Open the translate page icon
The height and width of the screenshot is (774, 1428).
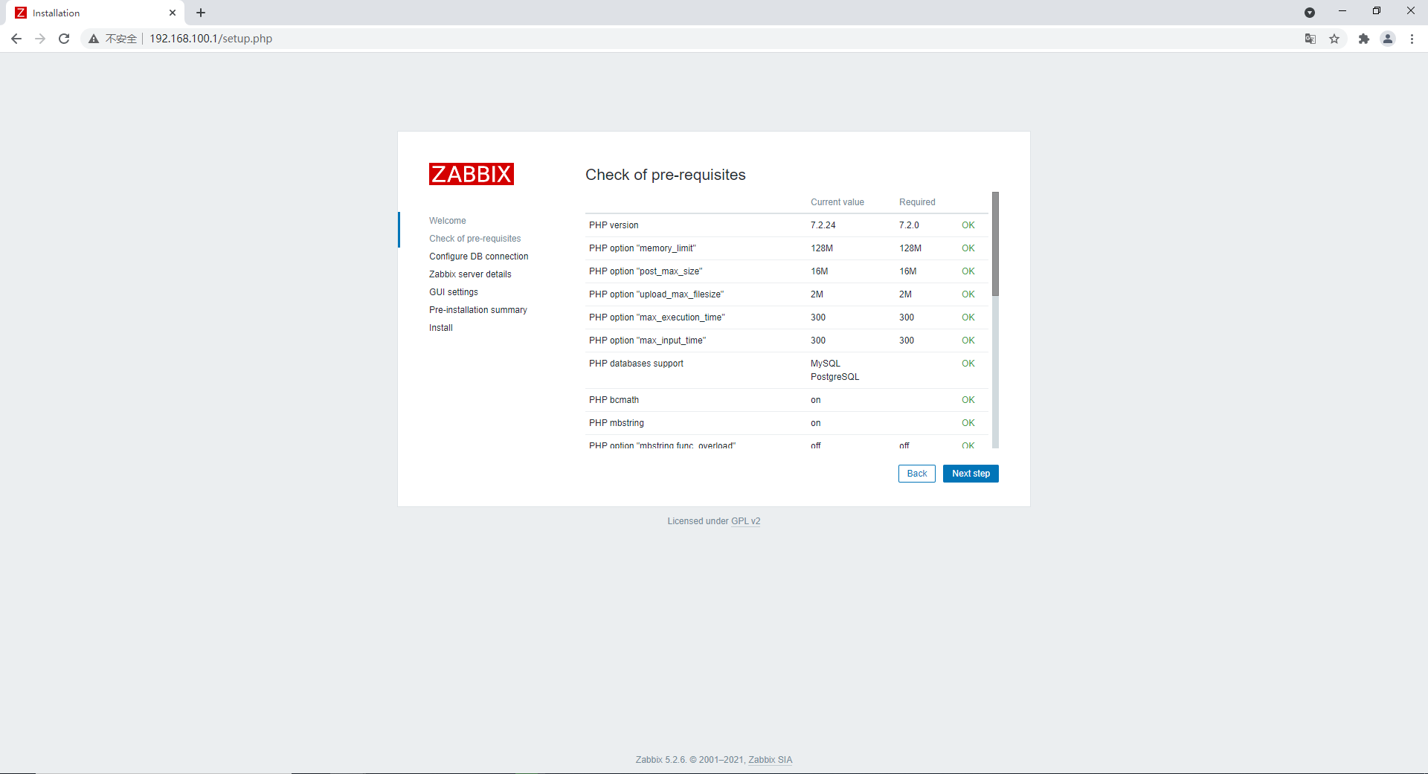(x=1310, y=39)
